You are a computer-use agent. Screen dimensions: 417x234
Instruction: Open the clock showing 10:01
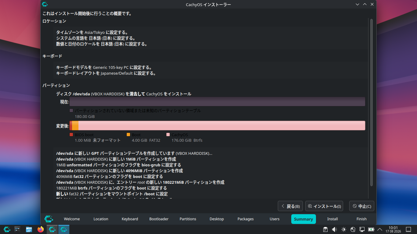[x=393, y=229]
